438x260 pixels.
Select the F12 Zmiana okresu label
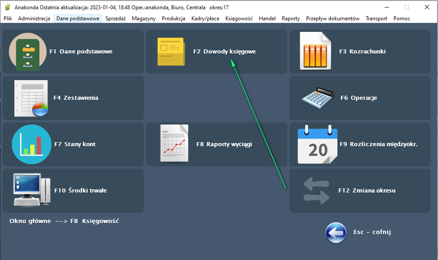367,190
